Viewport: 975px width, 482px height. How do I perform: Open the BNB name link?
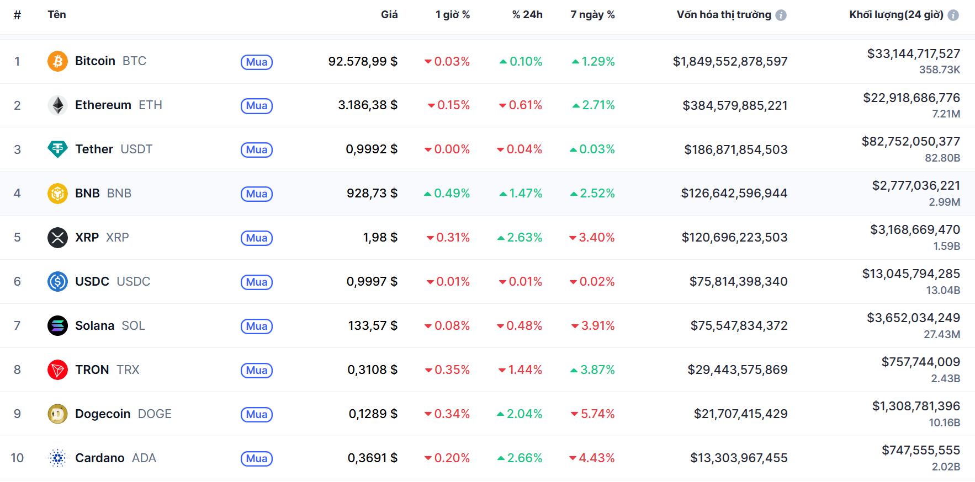pyautogui.click(x=103, y=194)
